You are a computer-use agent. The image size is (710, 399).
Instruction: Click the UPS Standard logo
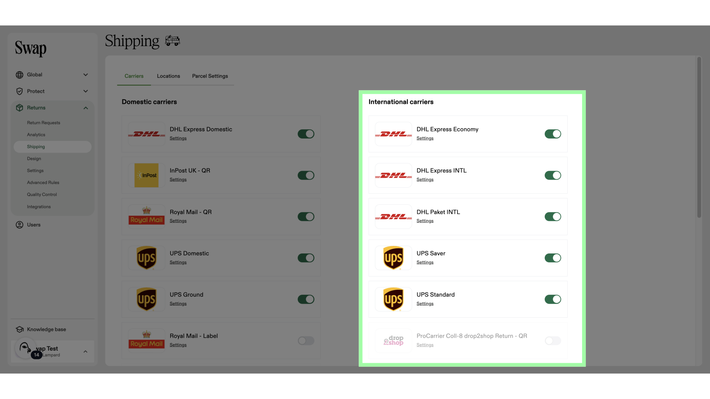click(x=393, y=299)
